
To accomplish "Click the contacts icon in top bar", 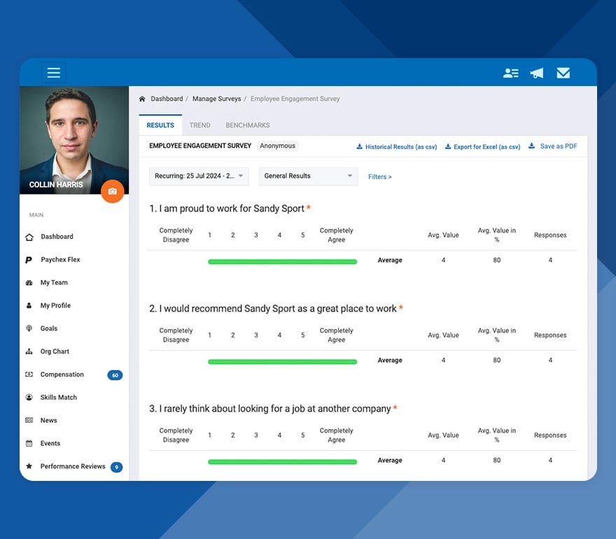I will (511, 73).
